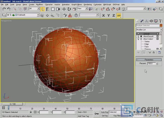
Task: Collapse the Parameters rollout
Action: (149, 60)
